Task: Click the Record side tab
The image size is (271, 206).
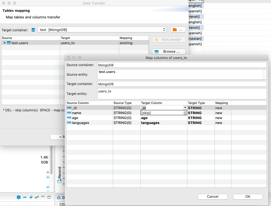Action: click(59, 174)
